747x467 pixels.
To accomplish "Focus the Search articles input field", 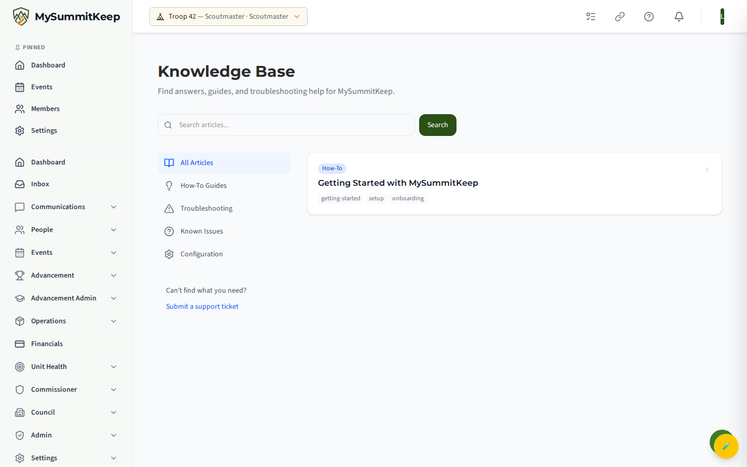I will (x=286, y=125).
